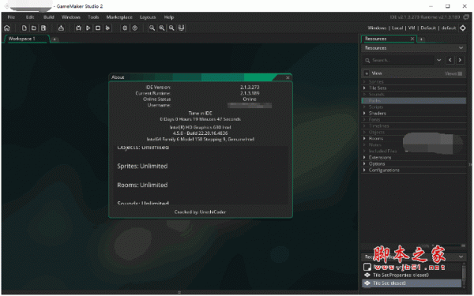Viewport: 474px width, 296px height.
Task: Create a new project via toolbar icon
Action: click(x=24, y=28)
